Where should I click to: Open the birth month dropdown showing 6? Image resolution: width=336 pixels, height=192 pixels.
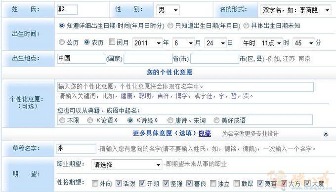pos(183,43)
